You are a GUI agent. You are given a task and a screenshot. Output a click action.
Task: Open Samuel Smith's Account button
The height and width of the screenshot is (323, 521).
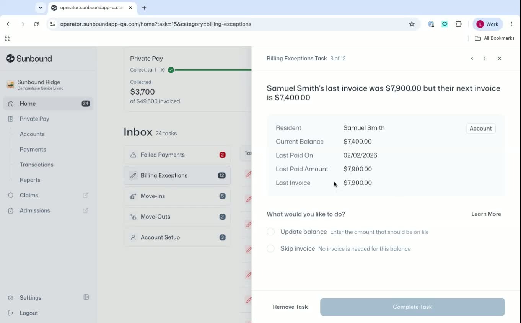tap(480, 129)
